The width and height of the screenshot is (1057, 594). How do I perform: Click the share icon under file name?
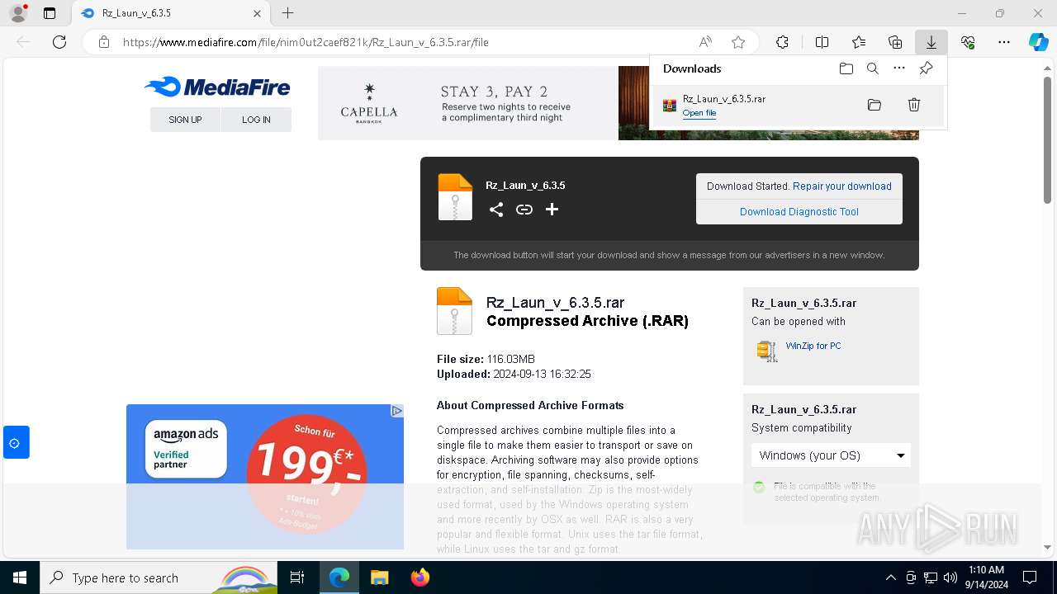click(496, 210)
